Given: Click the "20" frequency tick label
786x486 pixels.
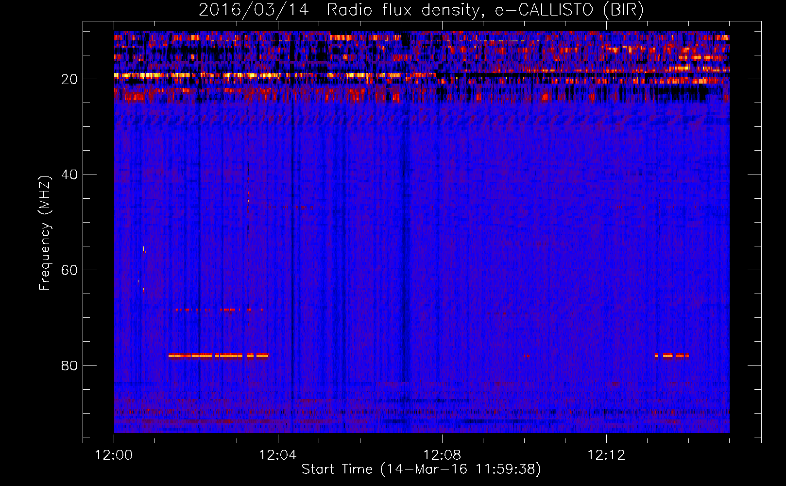Looking at the screenshot, I should pos(69,79).
